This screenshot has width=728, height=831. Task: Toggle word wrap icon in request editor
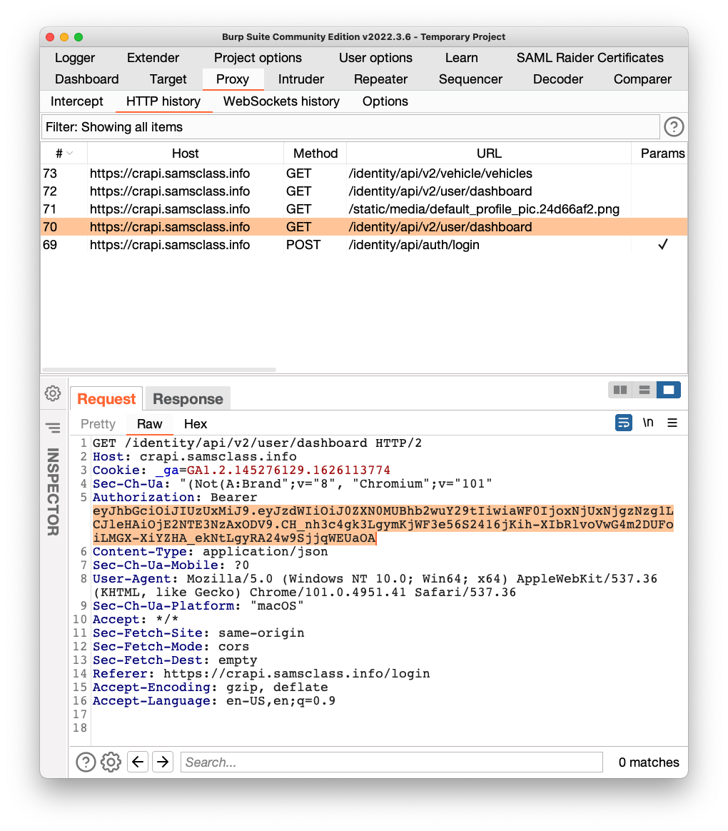pyautogui.click(x=624, y=423)
